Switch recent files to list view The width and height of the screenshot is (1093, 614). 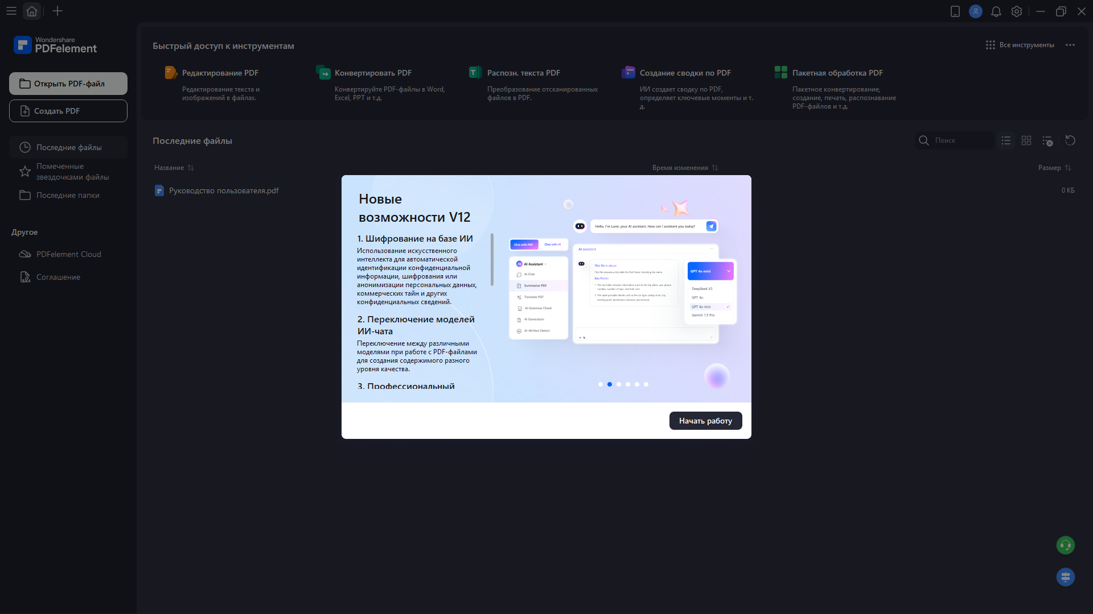coord(1006,140)
